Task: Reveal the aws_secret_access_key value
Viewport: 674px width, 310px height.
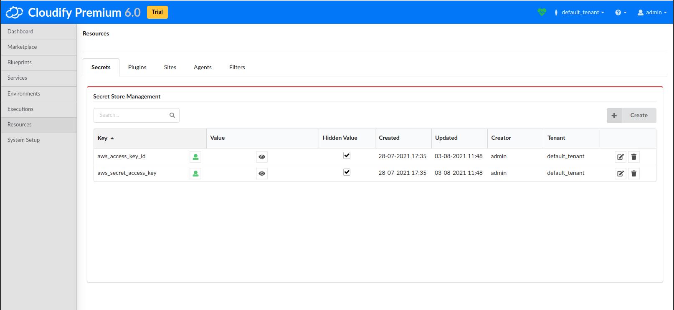Action: click(262, 174)
